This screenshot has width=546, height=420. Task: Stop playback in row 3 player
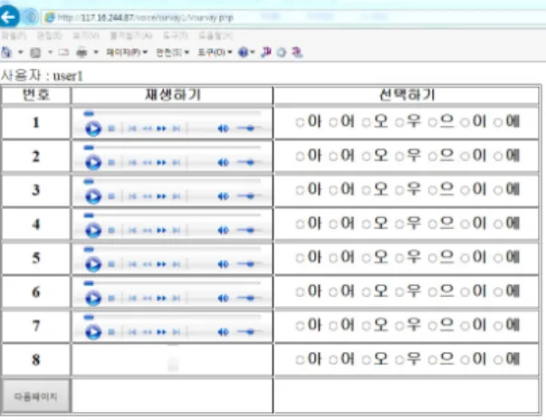(x=111, y=196)
